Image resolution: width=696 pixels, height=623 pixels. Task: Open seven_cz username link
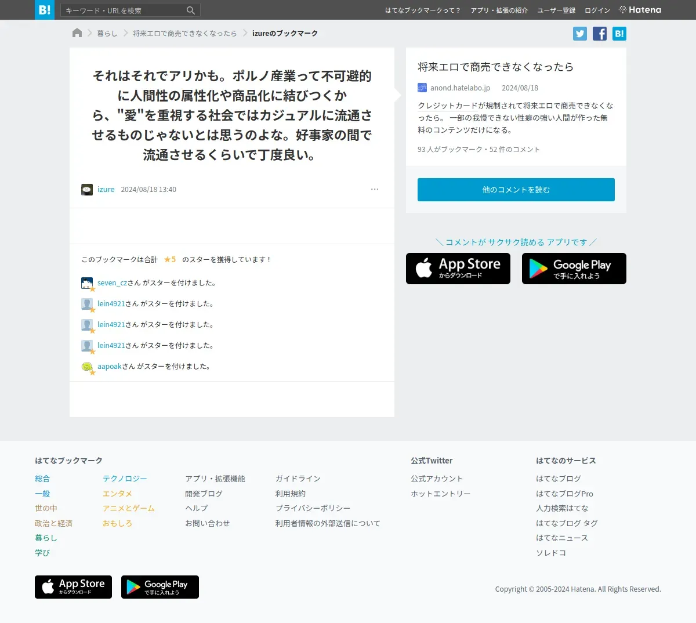click(x=112, y=283)
